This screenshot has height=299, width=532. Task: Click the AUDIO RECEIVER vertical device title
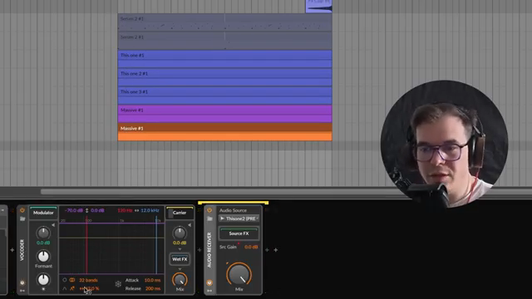tap(209, 250)
